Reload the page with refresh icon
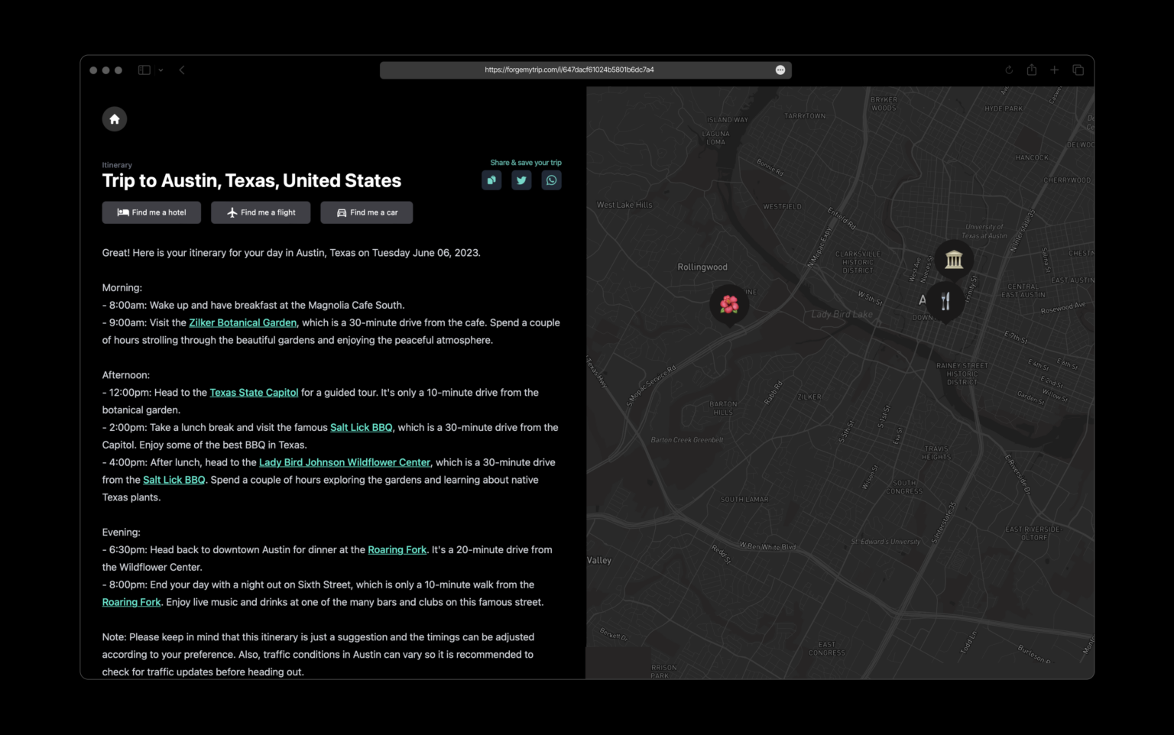The height and width of the screenshot is (735, 1174). tap(1009, 70)
